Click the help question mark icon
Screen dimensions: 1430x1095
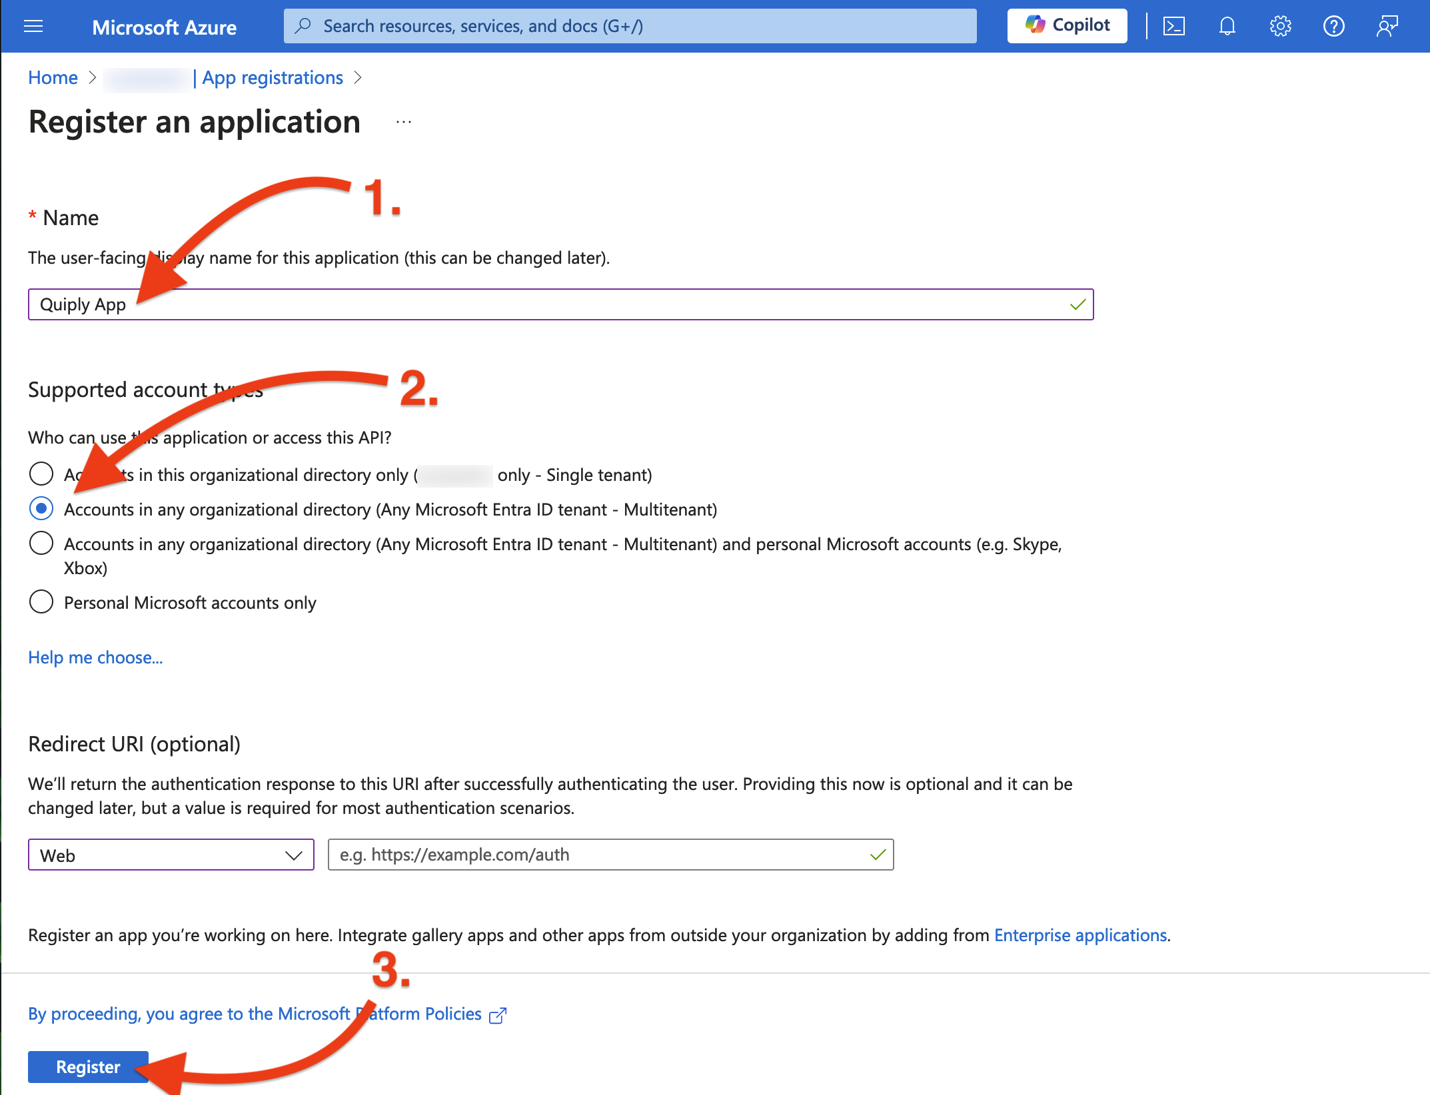tap(1333, 27)
